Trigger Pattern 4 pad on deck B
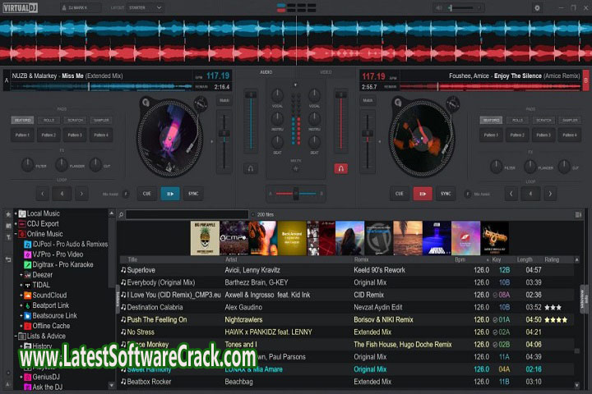Viewport: 592px width, 394px height. click(x=570, y=135)
